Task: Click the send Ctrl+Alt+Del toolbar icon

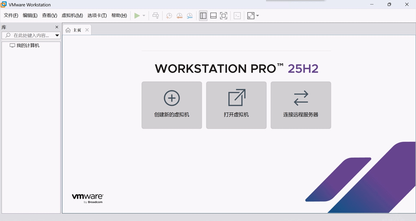Action: (x=156, y=16)
